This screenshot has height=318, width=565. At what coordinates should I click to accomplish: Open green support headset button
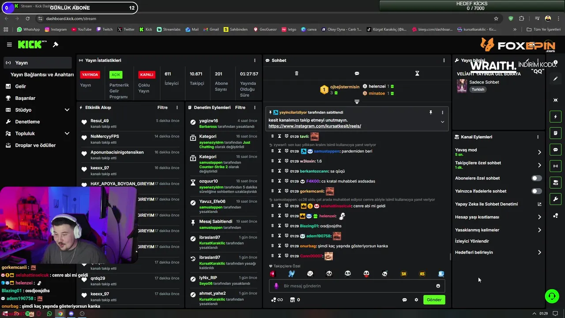coord(552,296)
